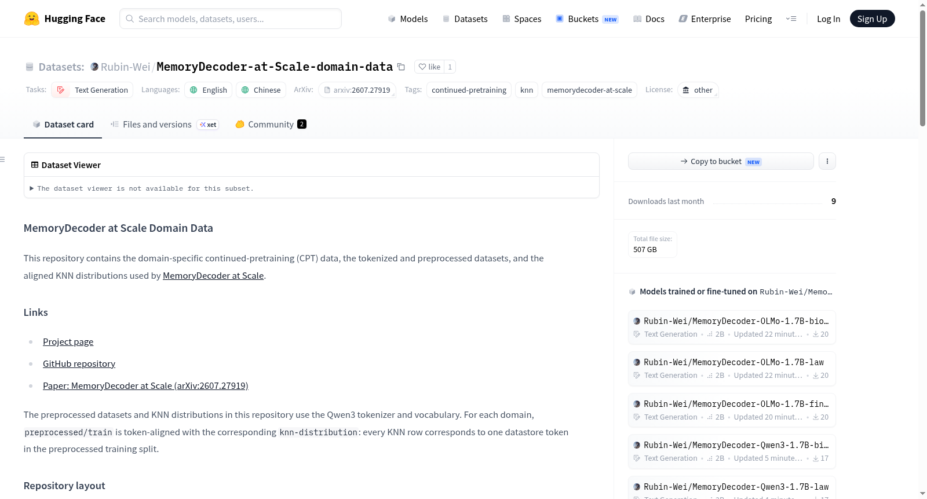The height and width of the screenshot is (499, 927).
Task: Click the xet badge on Files tab
Action: click(208, 125)
